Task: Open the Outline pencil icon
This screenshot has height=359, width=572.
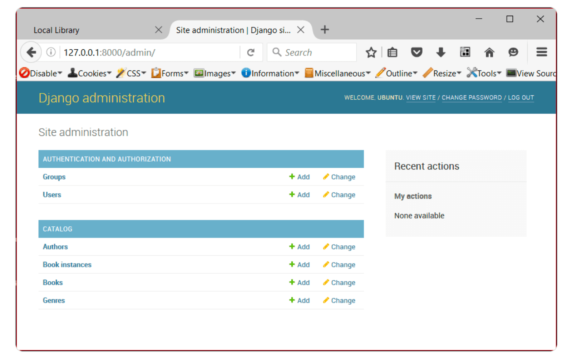Action: coord(380,73)
